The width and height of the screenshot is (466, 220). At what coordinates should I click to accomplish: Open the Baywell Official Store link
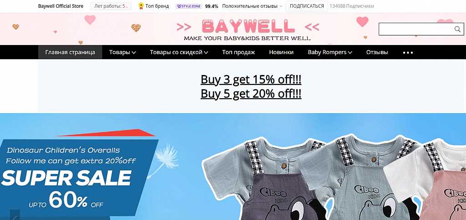61,6
